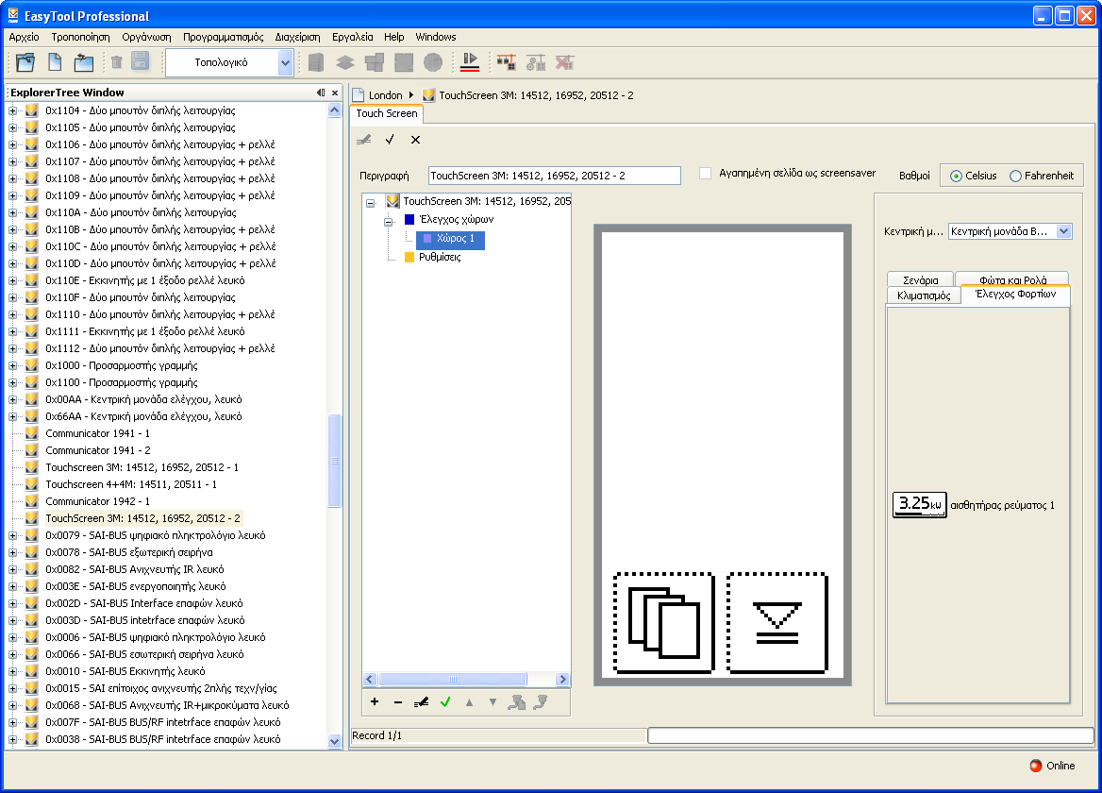Click the London breadcrumb link

(385, 95)
